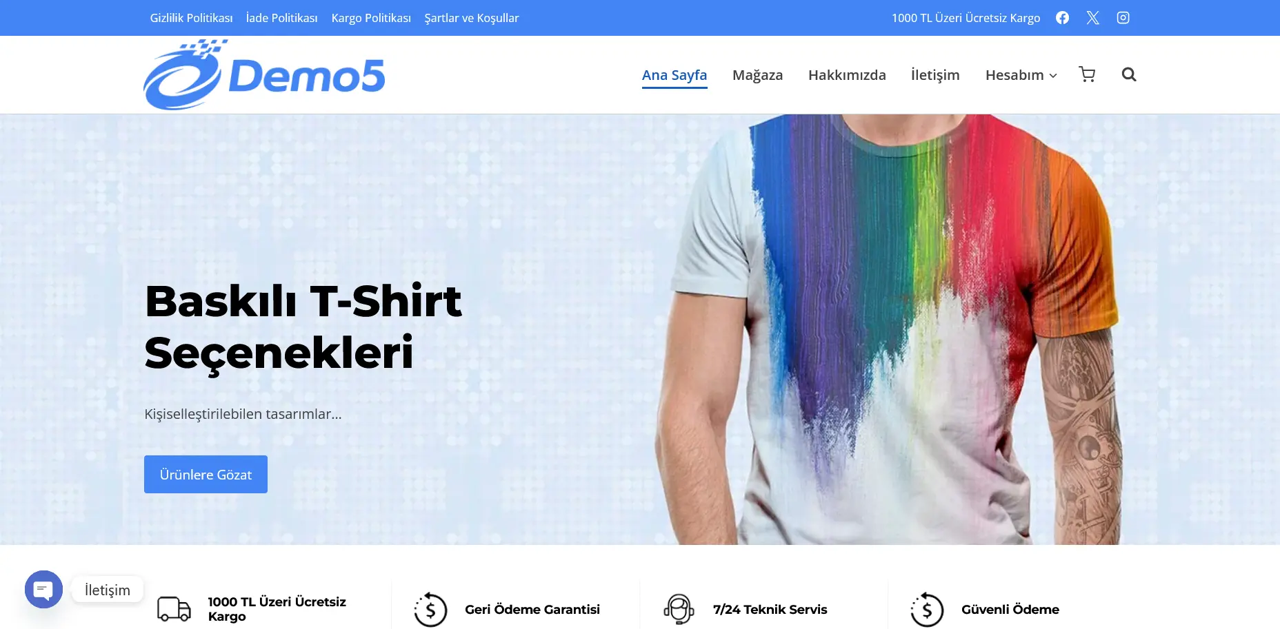Open the X (Twitter) social icon
The image size is (1280, 629).
(1092, 18)
